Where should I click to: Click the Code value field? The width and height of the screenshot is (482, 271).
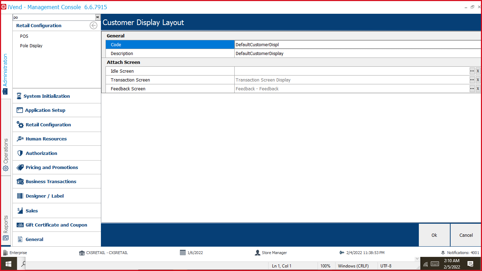click(357, 45)
